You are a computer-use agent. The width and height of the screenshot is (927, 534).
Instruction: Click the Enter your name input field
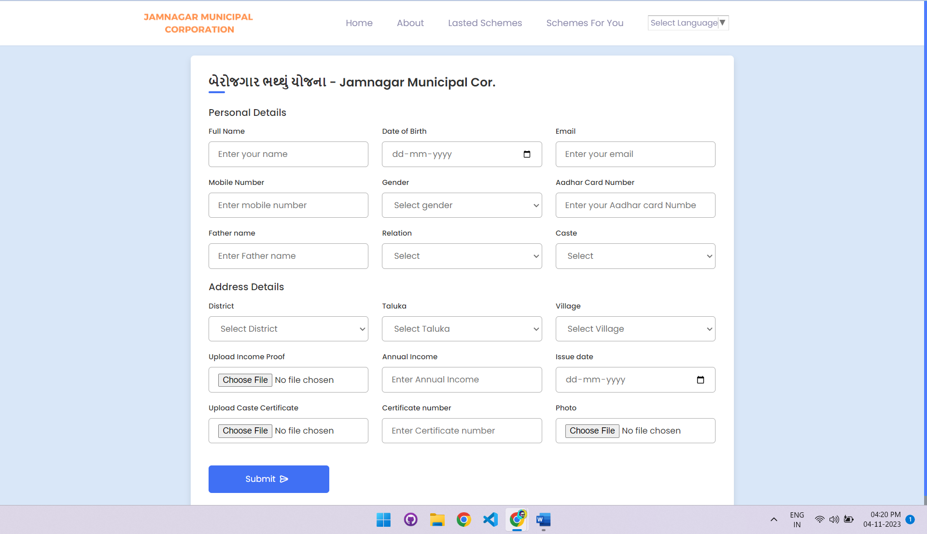[x=288, y=154]
